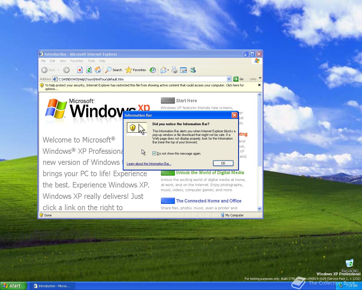Open the Mail button dropdown arrow
Viewport: 362px width, 290px height.
168,70
